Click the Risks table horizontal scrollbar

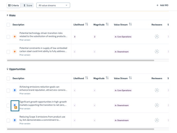[x=80, y=60]
